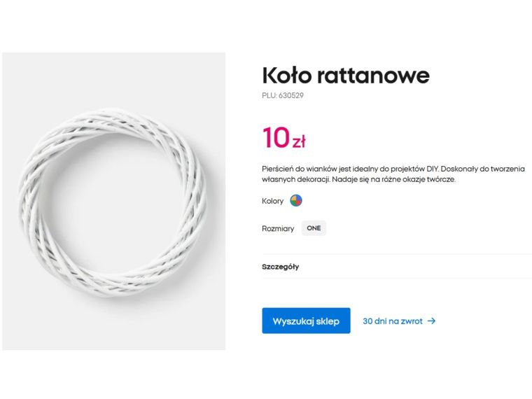Expand the Szczegóły details section

[281, 267]
